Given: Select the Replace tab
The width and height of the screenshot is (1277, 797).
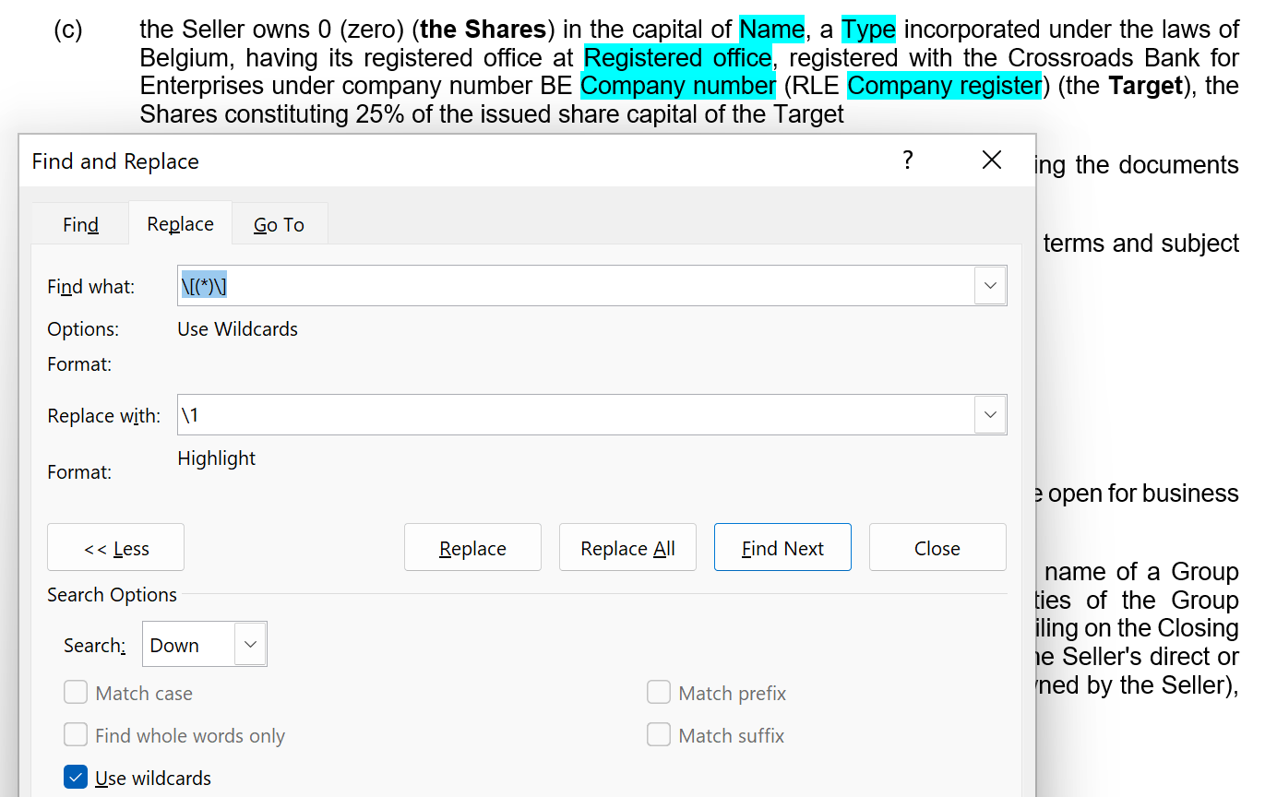Looking at the screenshot, I should coord(180,223).
